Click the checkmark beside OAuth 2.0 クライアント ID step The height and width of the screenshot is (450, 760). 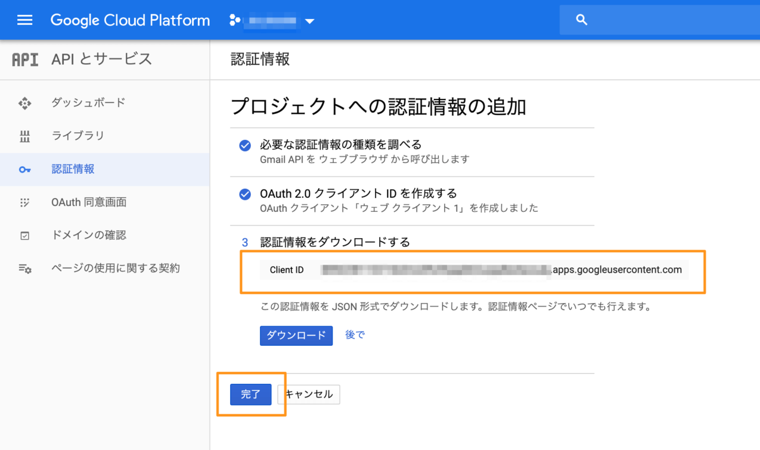pyautogui.click(x=245, y=194)
